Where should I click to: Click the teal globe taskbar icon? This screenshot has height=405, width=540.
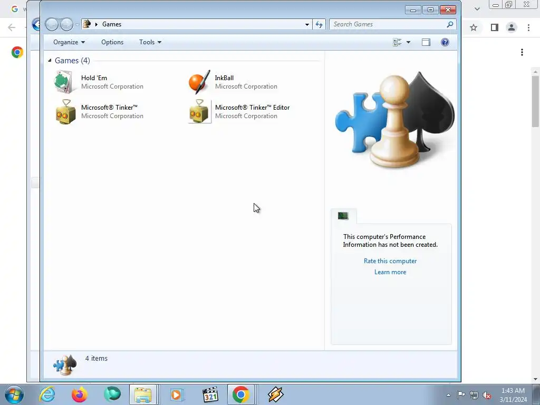[112, 394]
